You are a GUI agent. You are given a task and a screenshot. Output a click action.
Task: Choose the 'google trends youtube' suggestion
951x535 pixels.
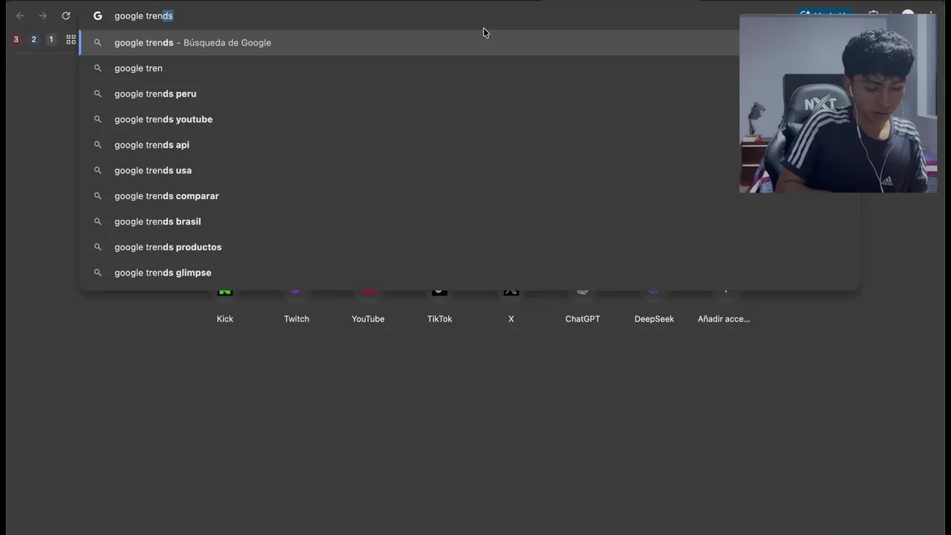(x=470, y=119)
